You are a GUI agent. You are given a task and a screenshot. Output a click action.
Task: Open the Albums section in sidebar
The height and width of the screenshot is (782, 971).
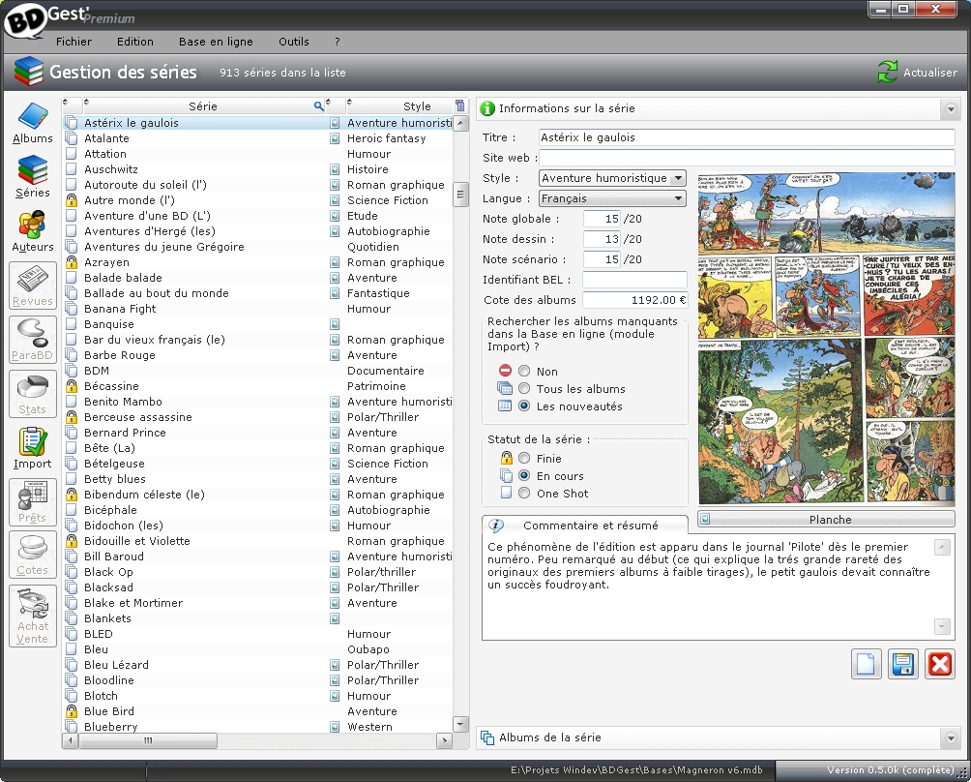pos(32,123)
